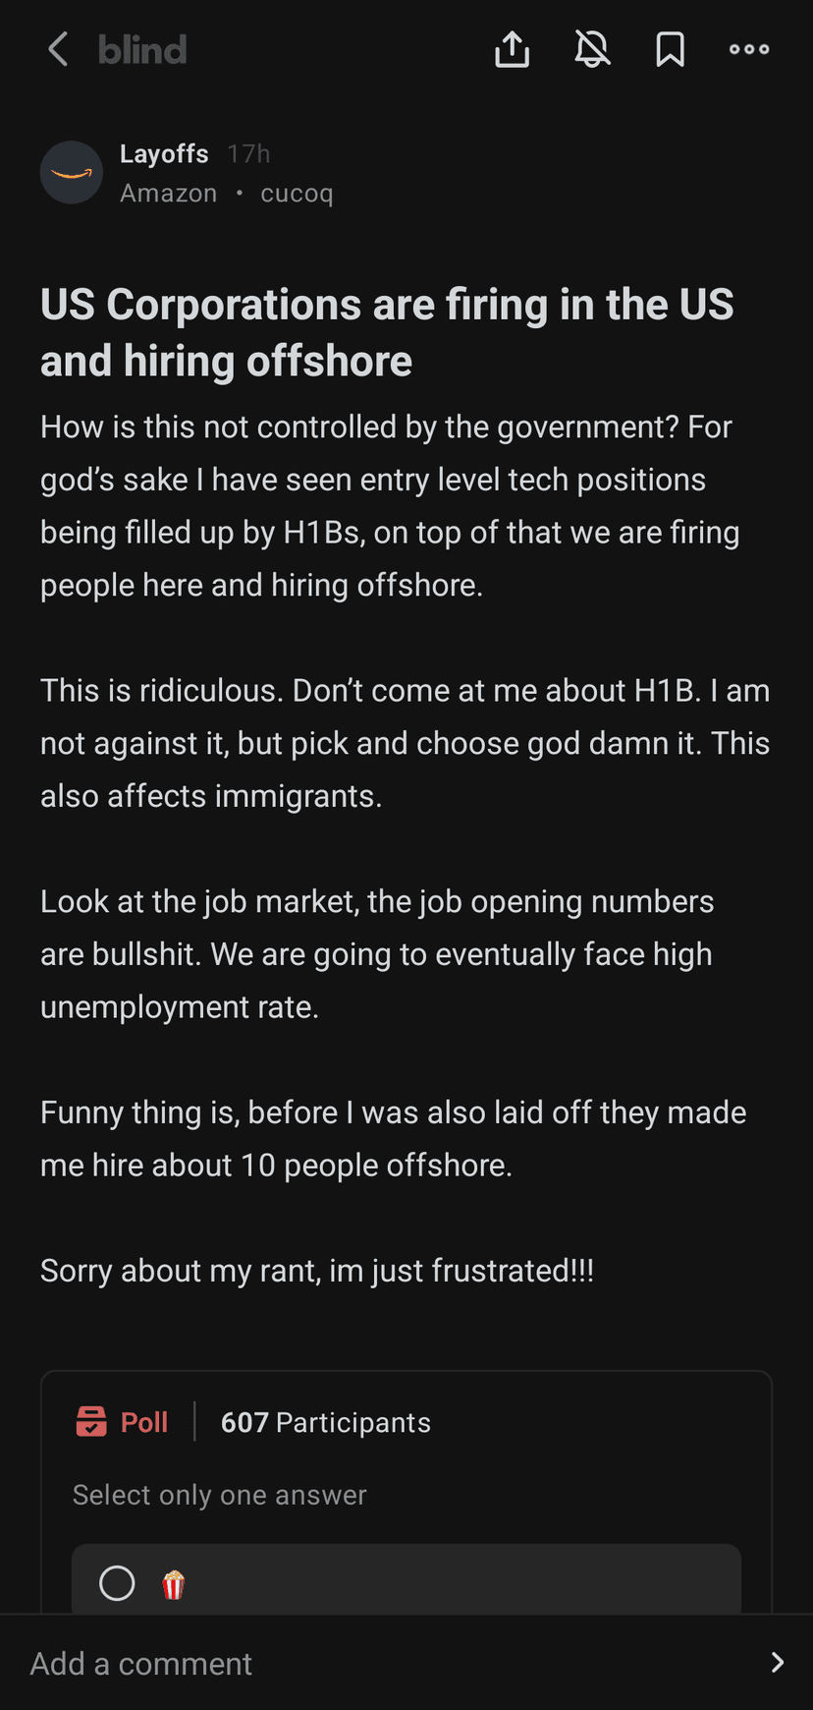The width and height of the screenshot is (813, 1710).
Task: Tap the post title about hiring offshore
Action: click(x=387, y=332)
